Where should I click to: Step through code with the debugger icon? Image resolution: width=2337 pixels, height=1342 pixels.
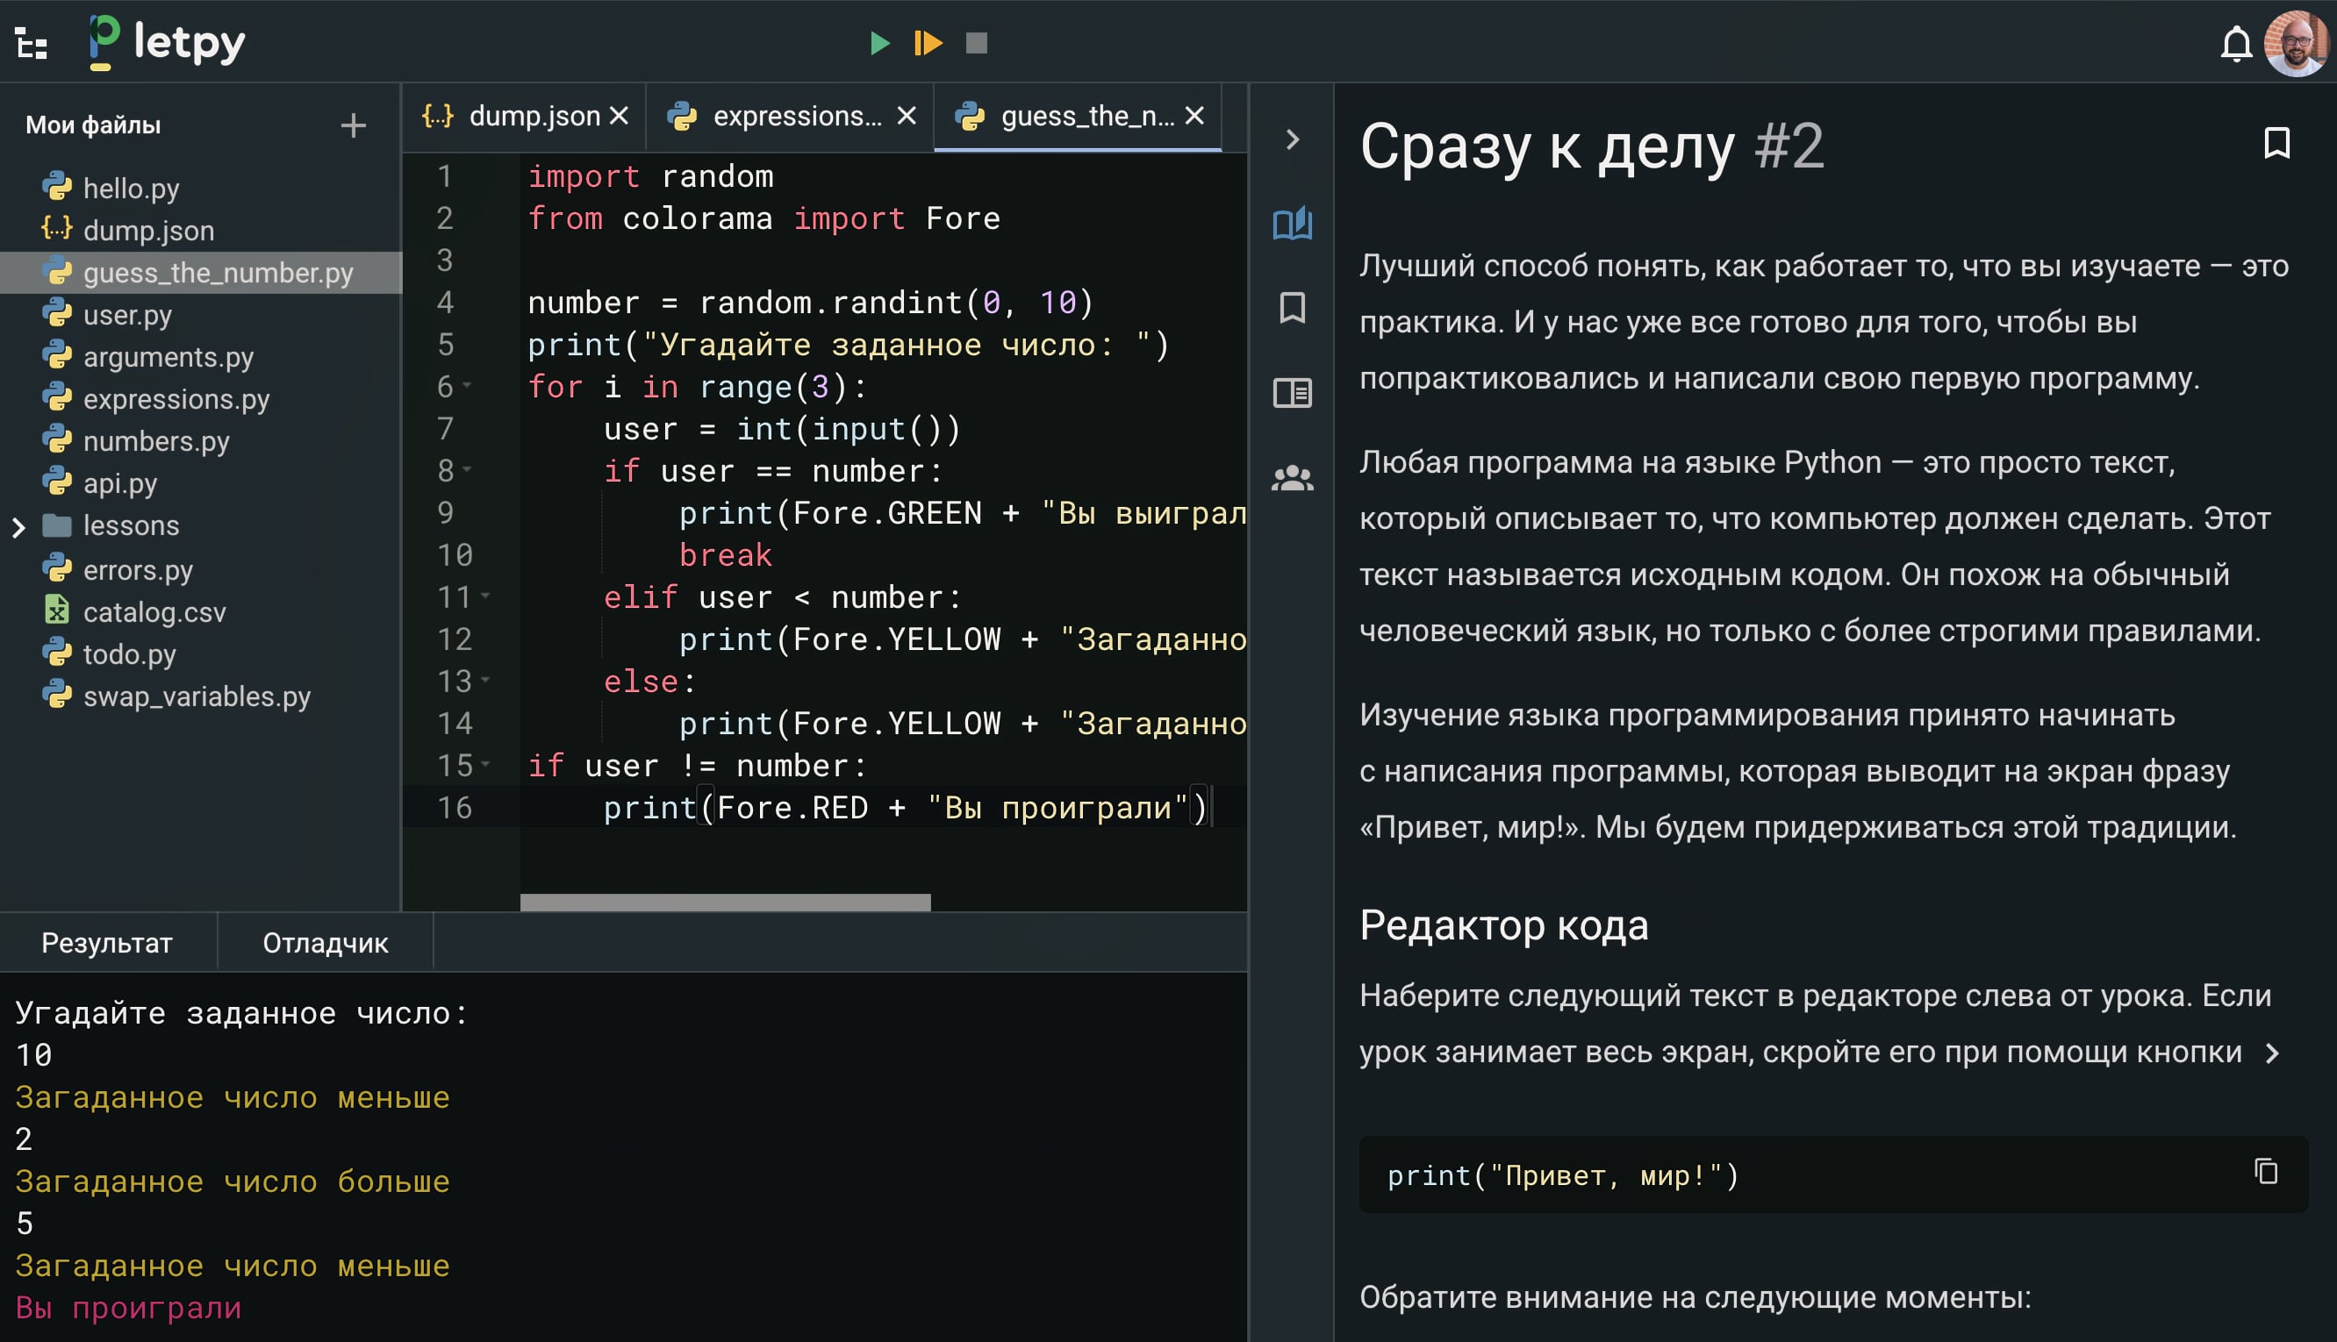point(928,43)
